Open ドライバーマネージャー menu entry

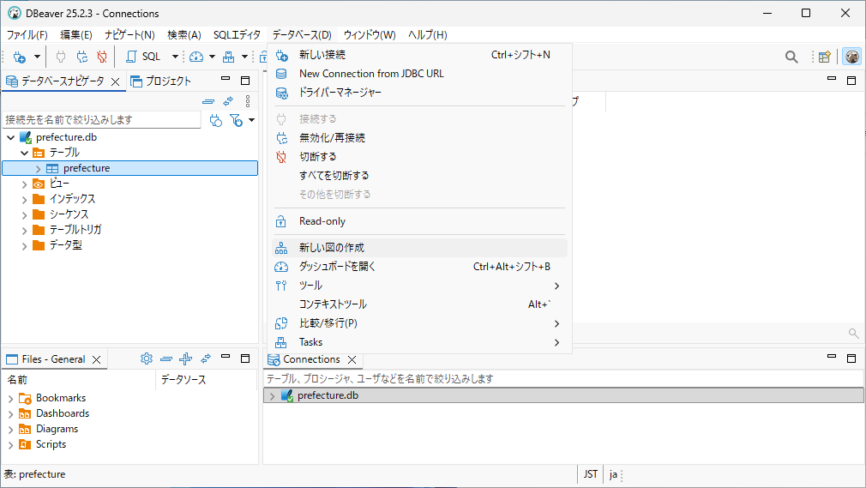coord(420,93)
